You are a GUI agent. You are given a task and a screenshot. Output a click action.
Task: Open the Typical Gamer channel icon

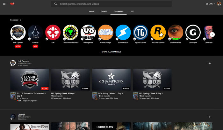click(x=140, y=32)
